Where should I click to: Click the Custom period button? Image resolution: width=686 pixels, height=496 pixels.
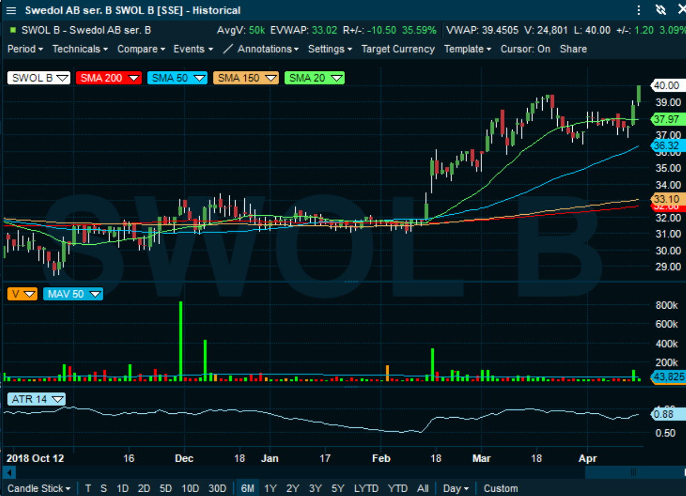point(501,488)
